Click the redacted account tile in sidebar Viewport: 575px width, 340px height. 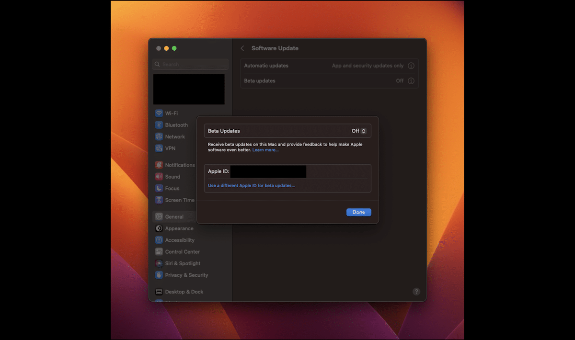tap(189, 89)
